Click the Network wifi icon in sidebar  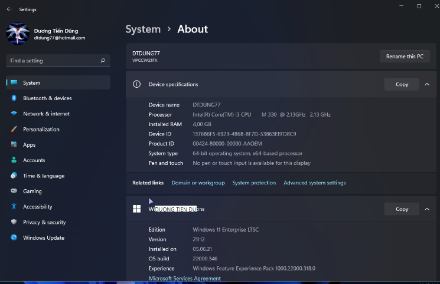click(x=14, y=114)
